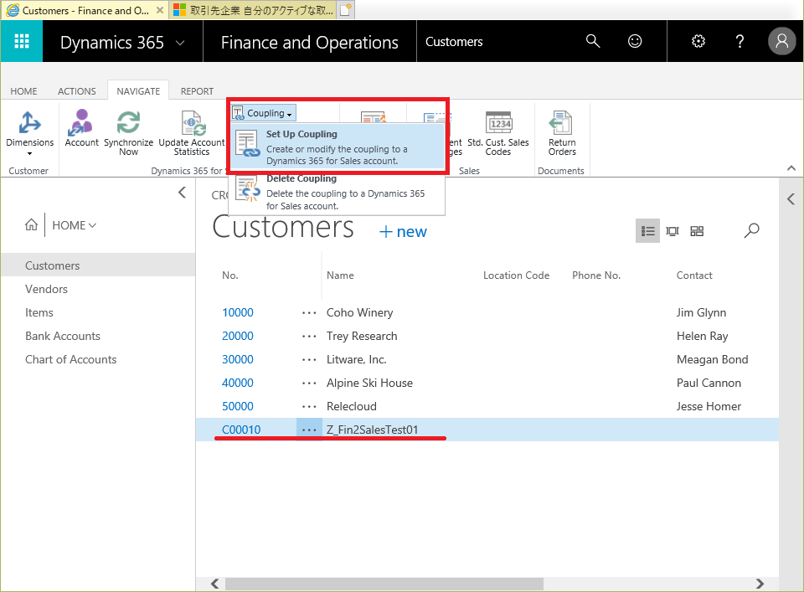
Task: Select Bank Accounts in navigation pane
Action: coord(63,337)
